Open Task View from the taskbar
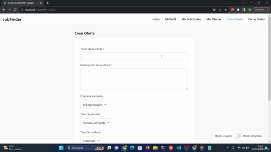This screenshot has width=271, height=152. point(109,148)
